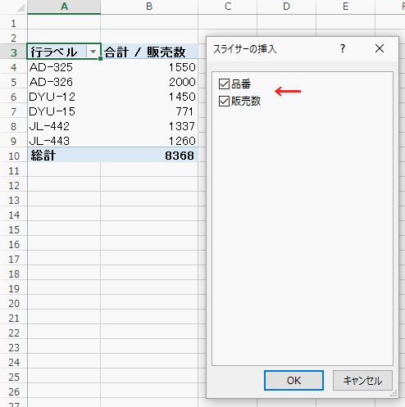Image resolution: width=405 pixels, height=407 pixels.
Task: Select row 3 header
Action: 14,52
